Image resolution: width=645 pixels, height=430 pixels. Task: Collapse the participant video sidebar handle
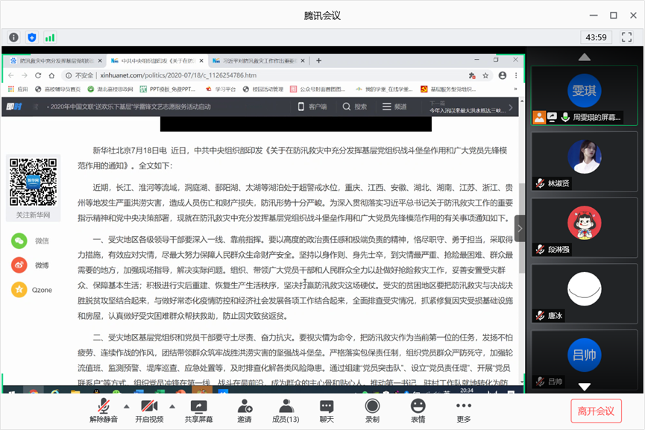pos(520,229)
